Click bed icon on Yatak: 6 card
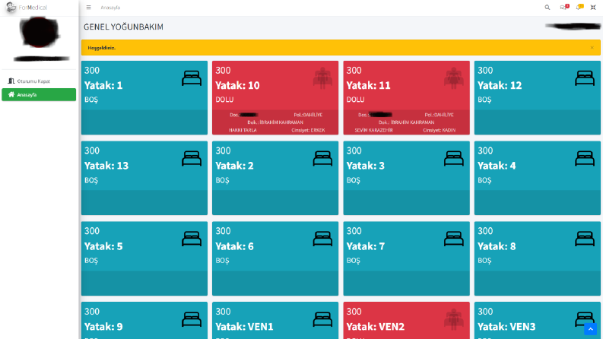The height and width of the screenshot is (339, 603). click(x=322, y=239)
